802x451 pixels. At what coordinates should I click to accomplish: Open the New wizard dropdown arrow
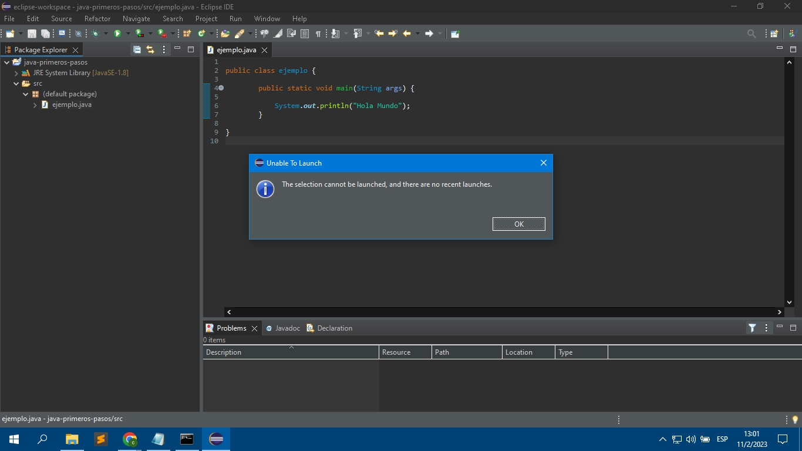[21, 33]
